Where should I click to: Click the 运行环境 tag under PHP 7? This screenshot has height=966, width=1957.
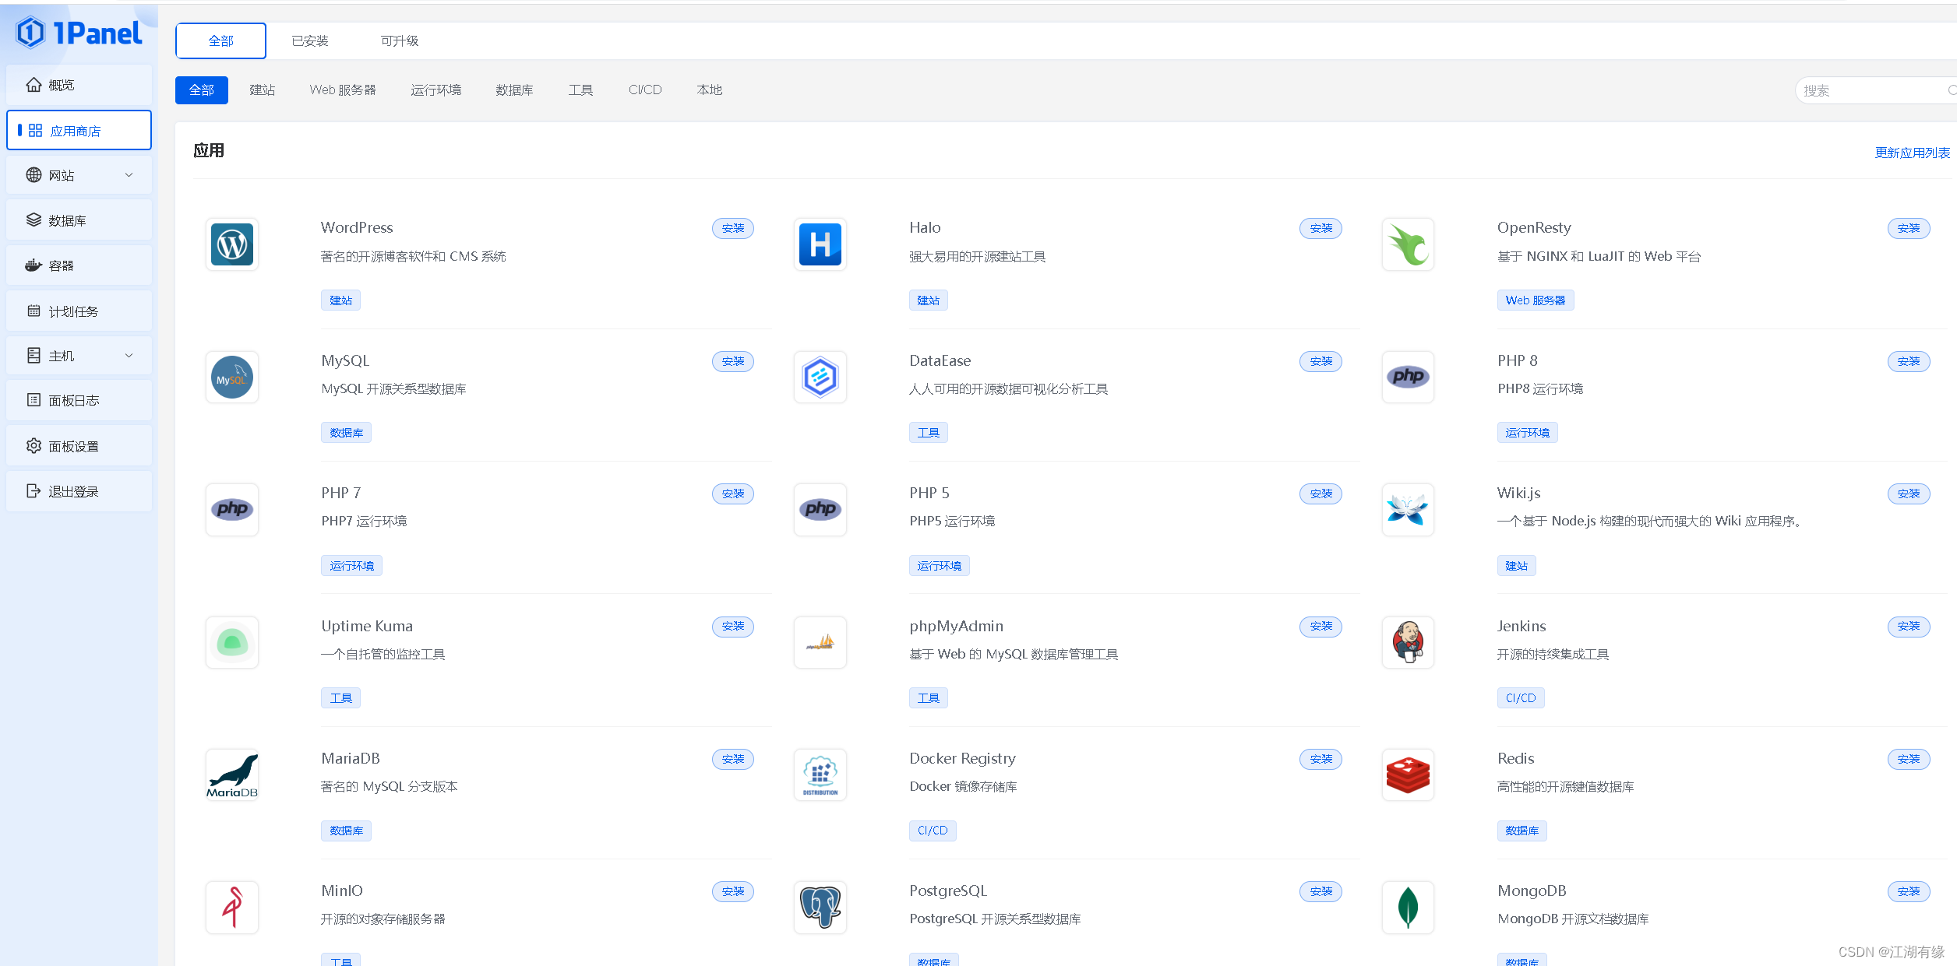pos(351,566)
